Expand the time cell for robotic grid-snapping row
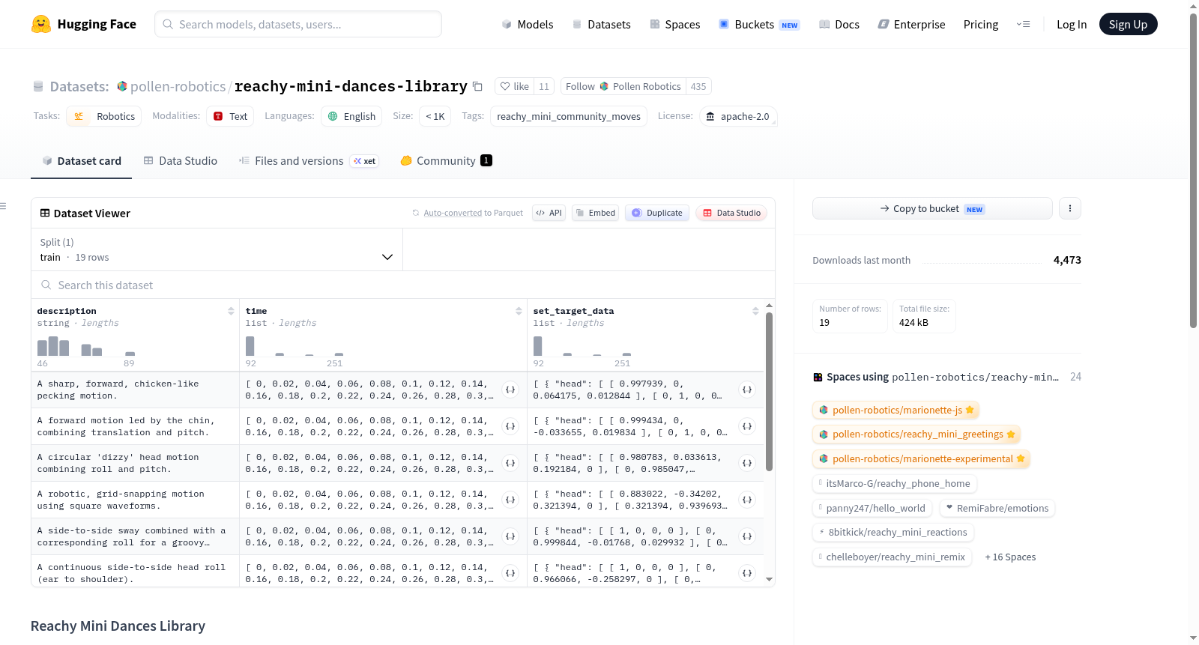Screen dimensions: 1199x645 coord(510,500)
